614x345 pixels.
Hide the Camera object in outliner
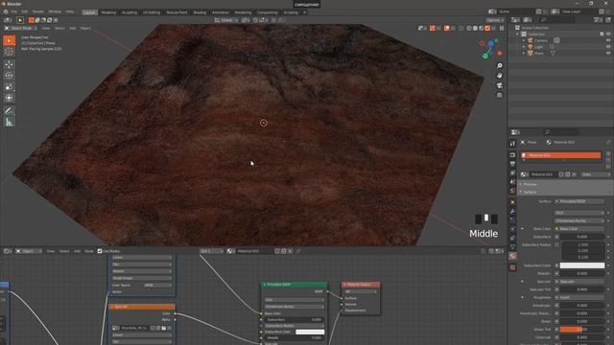(x=608, y=40)
